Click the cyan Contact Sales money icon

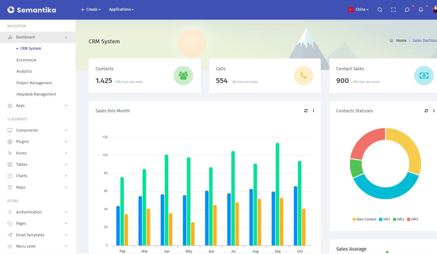[424, 75]
